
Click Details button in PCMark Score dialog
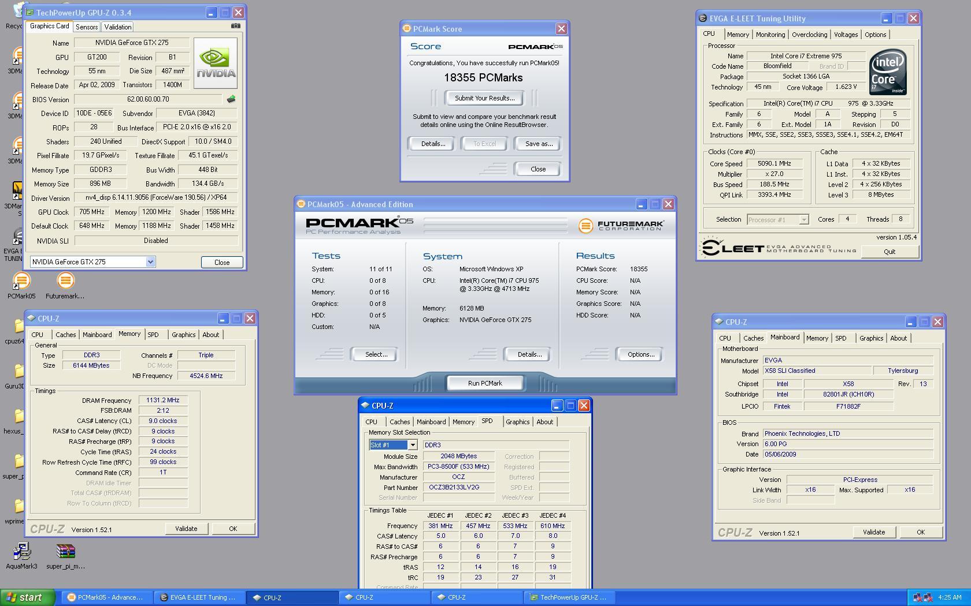point(432,144)
